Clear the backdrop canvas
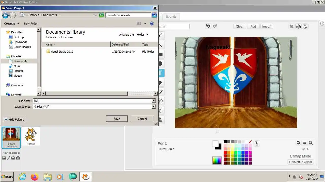The width and height of the screenshot is (325, 182). coord(240,26)
